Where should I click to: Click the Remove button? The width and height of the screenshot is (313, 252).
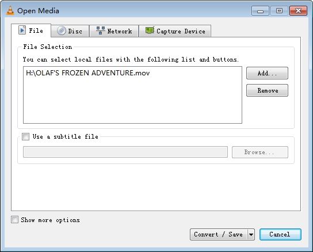pyautogui.click(x=267, y=90)
